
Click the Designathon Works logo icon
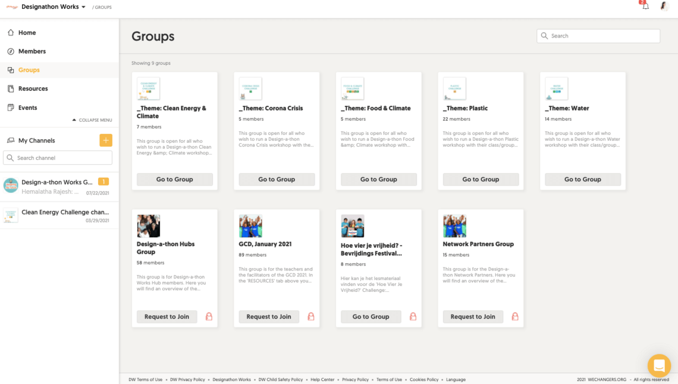tap(10, 7)
